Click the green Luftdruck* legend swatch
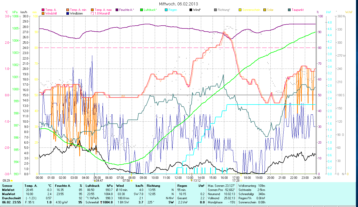Screen dimensions: 358x207 tap(141, 10)
